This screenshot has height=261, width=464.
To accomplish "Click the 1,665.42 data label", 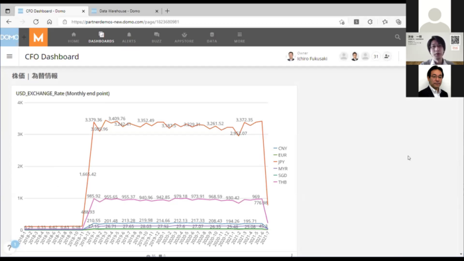I will [87, 174].
